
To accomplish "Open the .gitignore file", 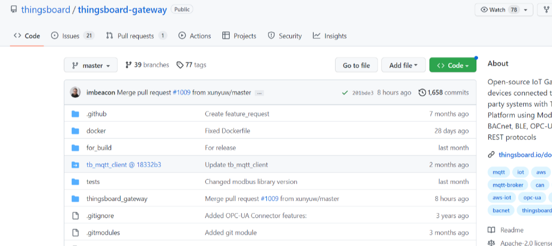I will (100, 216).
